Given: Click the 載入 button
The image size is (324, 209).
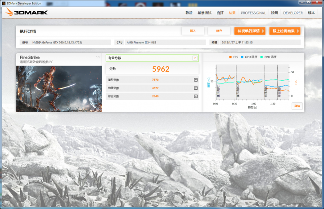Looking at the screenshot, I should [x=193, y=31].
